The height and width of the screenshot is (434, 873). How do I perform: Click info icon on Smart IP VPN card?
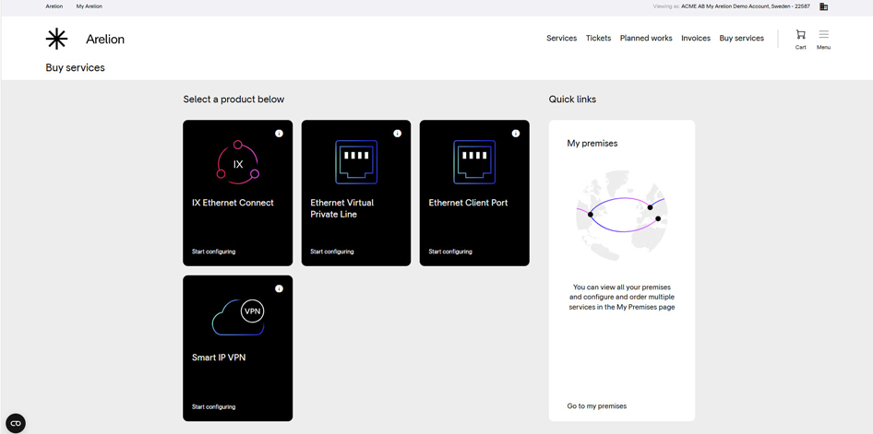pos(279,288)
